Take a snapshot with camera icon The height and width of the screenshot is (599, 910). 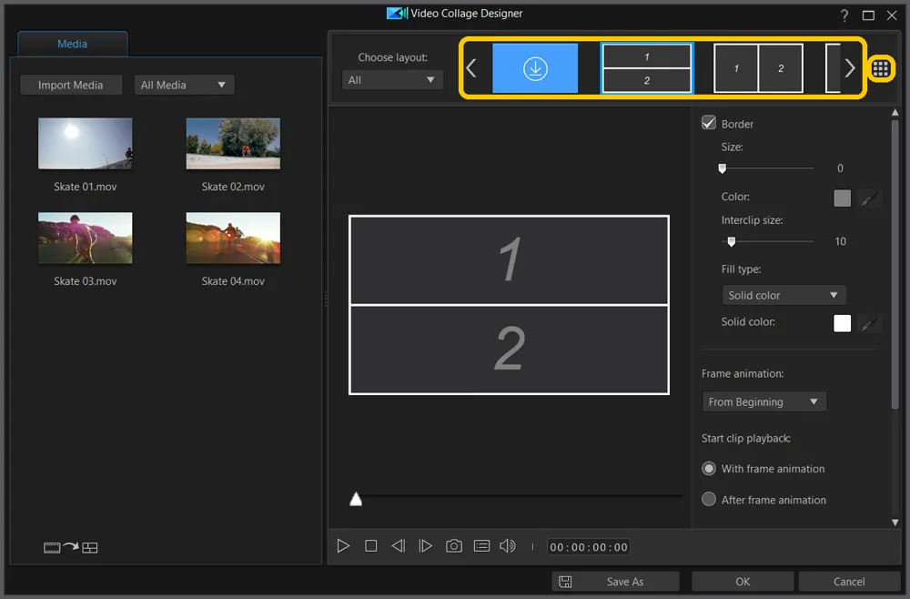(x=454, y=546)
